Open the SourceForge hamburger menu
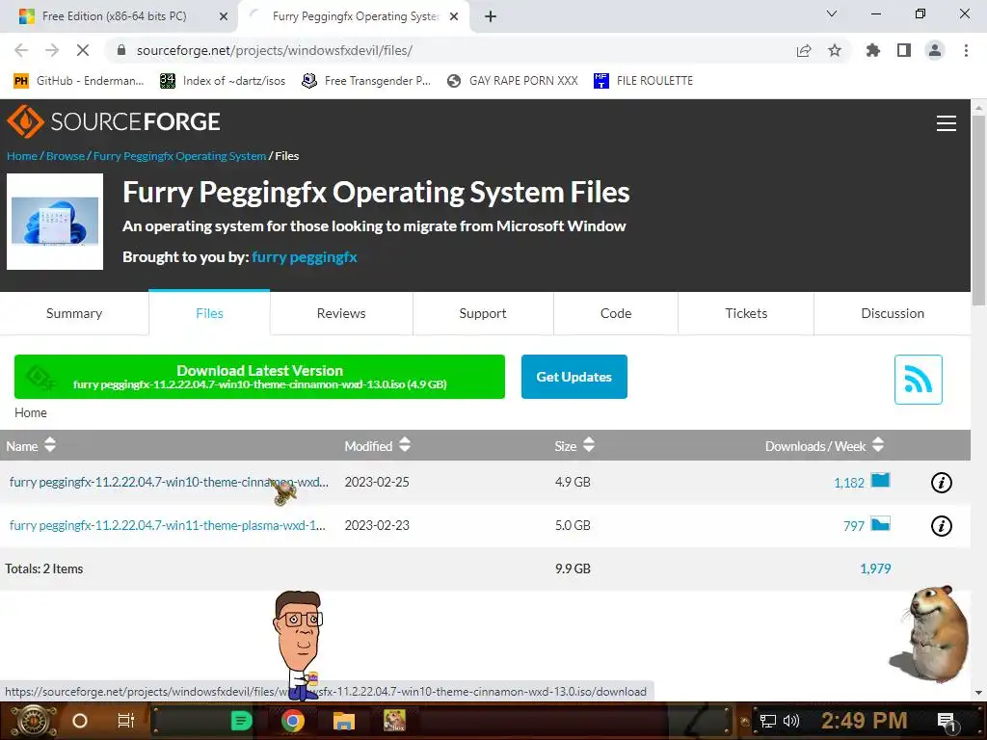 947,123
